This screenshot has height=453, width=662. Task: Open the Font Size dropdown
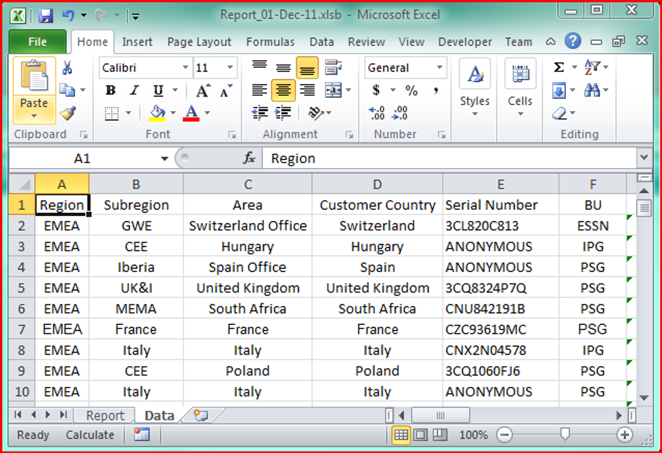[229, 67]
